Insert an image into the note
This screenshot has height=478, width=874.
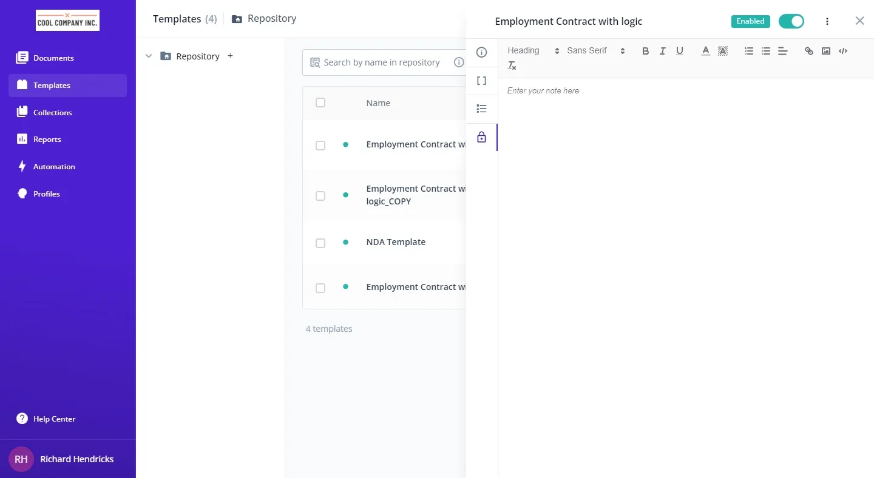[x=825, y=51]
